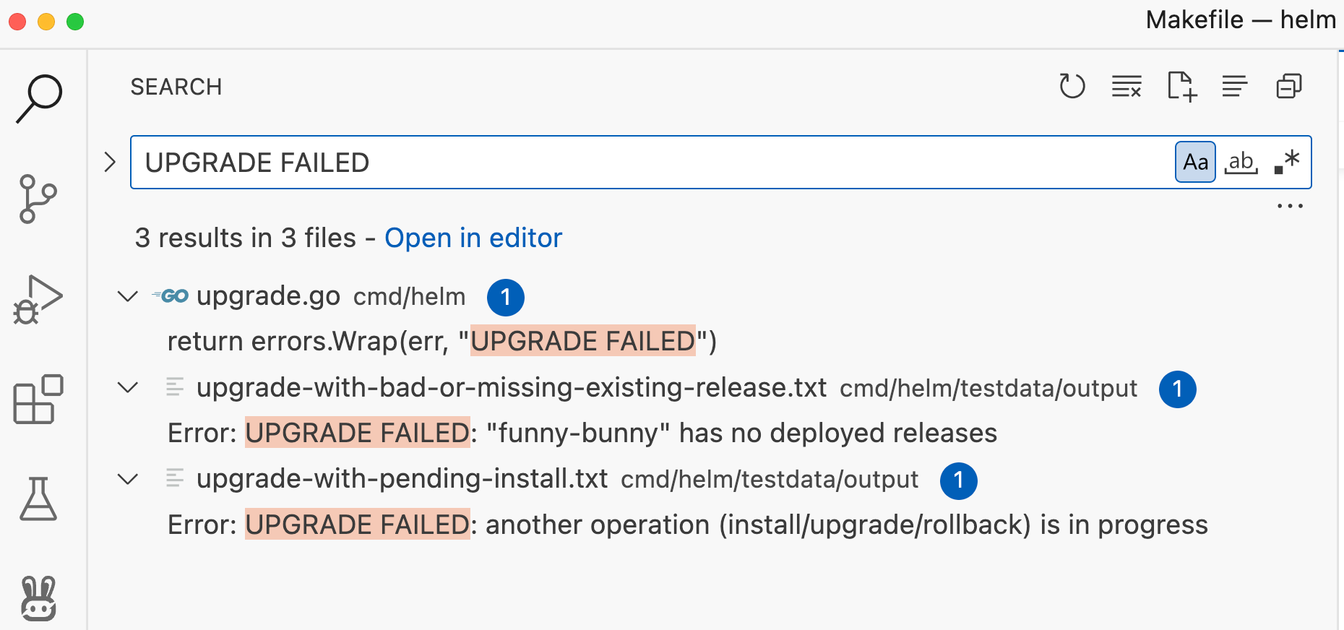The height and width of the screenshot is (630, 1344).
Task: Open the Testing flask view
Action: pyautogui.click(x=38, y=499)
